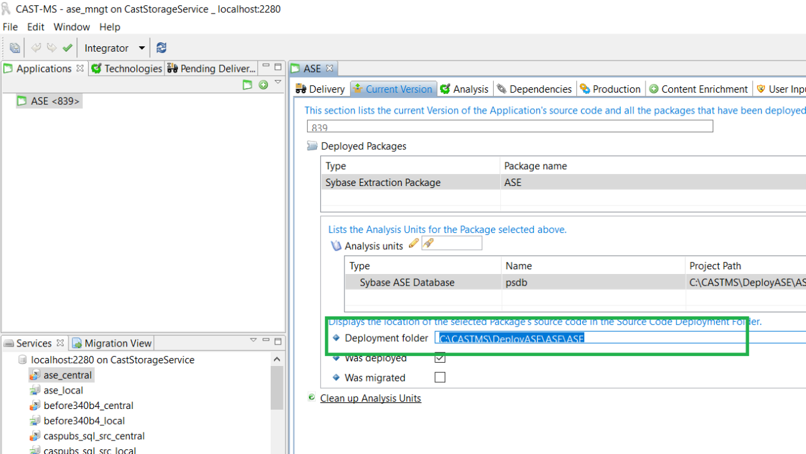This screenshot has width=806, height=454.
Task: Open the Window menu
Action: coord(72,27)
